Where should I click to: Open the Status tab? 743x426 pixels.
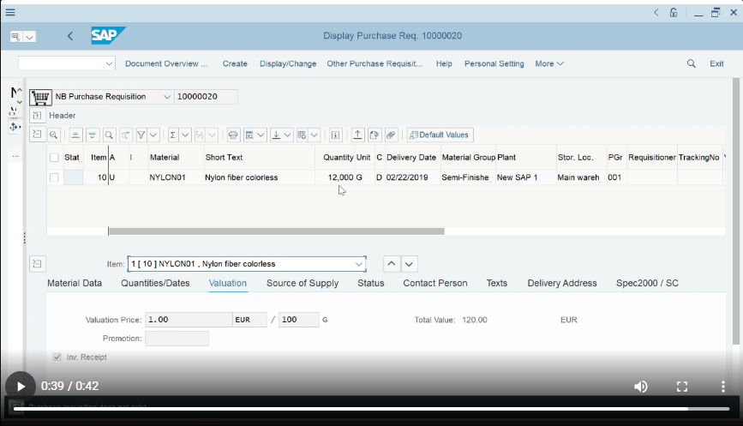pos(370,283)
